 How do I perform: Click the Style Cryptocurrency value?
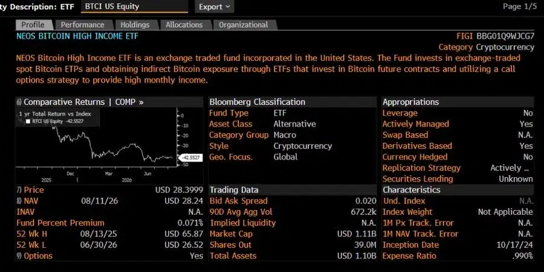tap(303, 146)
